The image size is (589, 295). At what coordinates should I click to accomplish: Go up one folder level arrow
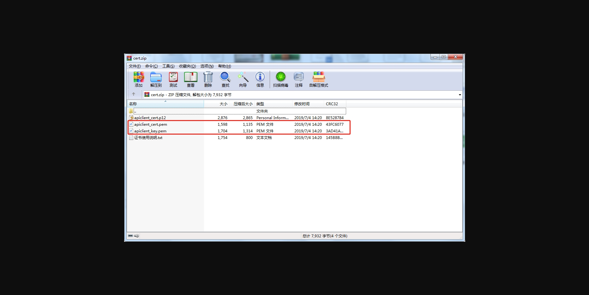pyautogui.click(x=134, y=94)
